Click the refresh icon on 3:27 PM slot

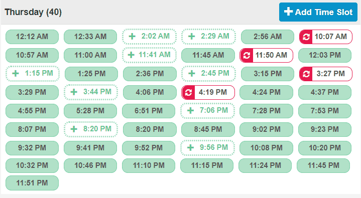coord(306,74)
